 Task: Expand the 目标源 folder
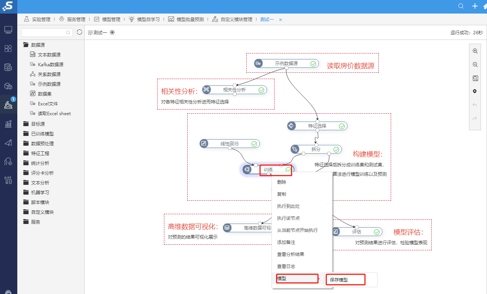coord(26,124)
